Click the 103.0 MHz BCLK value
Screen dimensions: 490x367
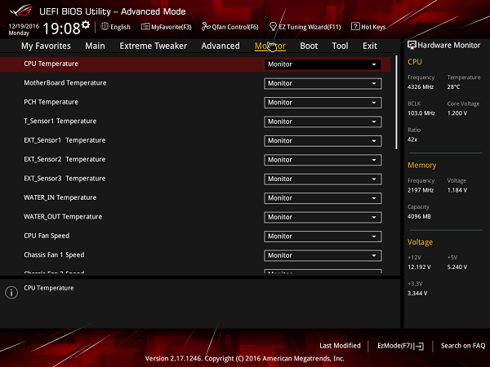coord(421,113)
